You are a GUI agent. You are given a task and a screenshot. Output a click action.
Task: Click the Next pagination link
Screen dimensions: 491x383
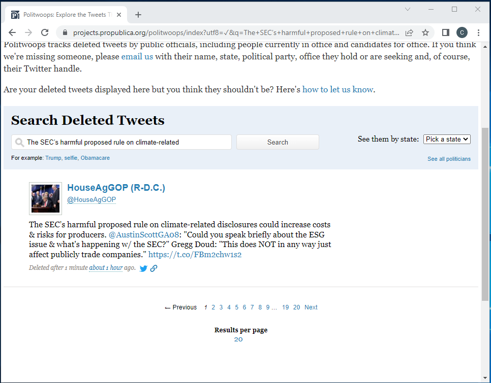click(x=311, y=307)
